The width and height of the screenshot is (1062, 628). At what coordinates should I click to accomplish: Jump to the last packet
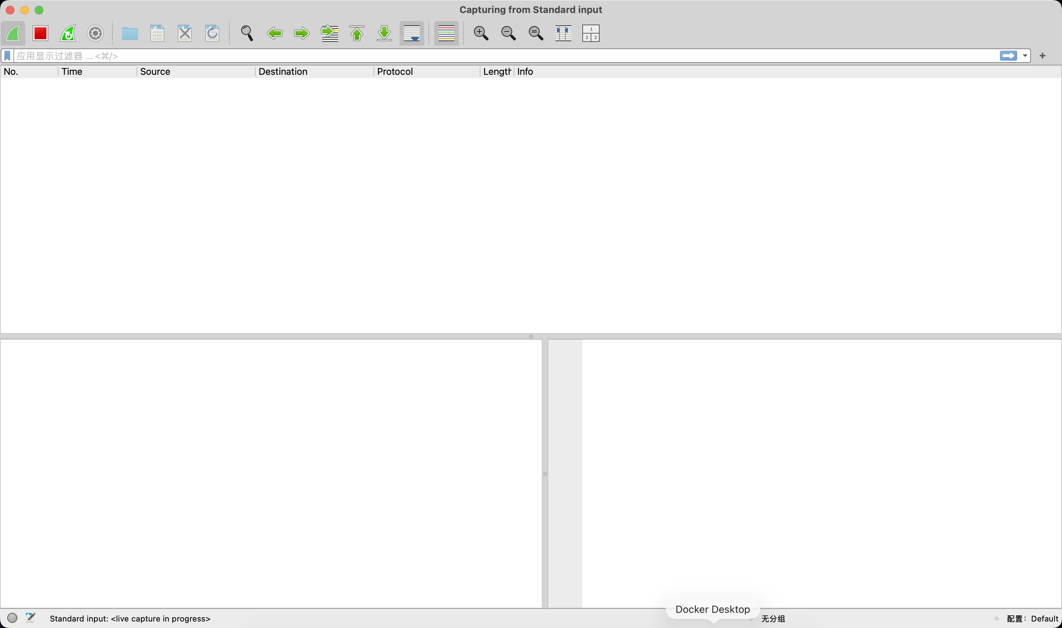(x=384, y=33)
